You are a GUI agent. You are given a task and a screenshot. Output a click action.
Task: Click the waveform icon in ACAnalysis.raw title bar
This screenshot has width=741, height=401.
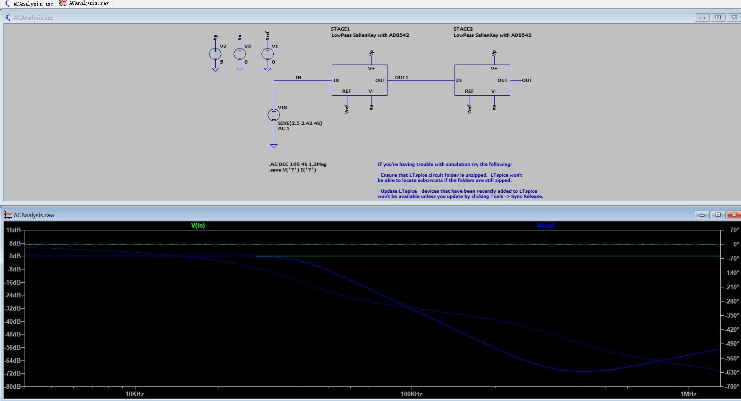coord(8,215)
